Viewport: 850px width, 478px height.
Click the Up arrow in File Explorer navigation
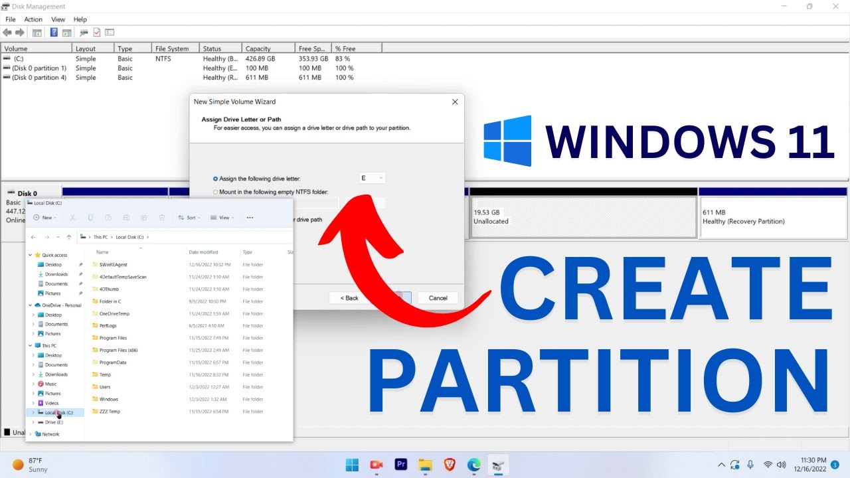coord(69,237)
